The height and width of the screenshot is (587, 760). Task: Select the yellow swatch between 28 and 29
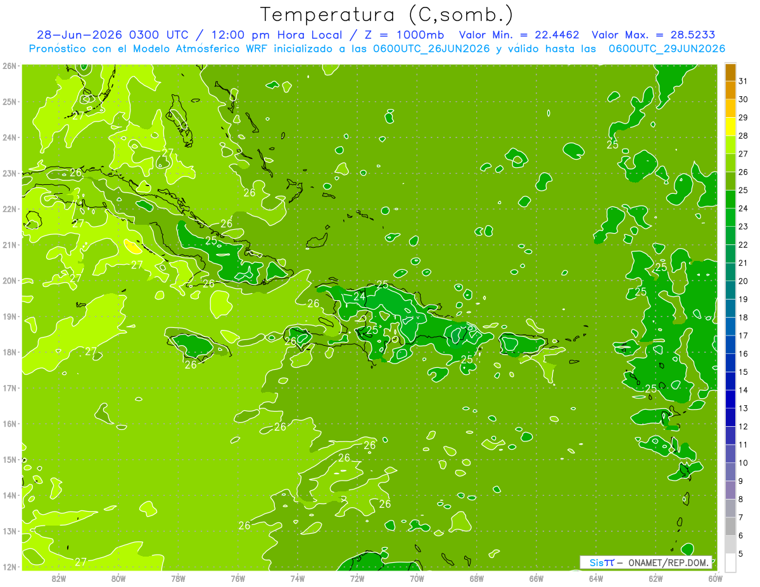click(730, 127)
